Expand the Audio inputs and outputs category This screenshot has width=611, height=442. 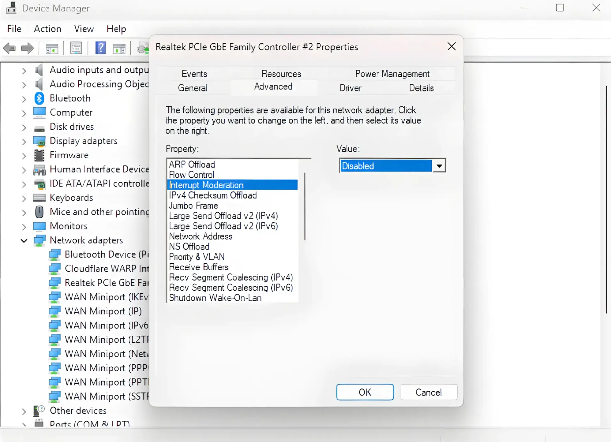[24, 71]
